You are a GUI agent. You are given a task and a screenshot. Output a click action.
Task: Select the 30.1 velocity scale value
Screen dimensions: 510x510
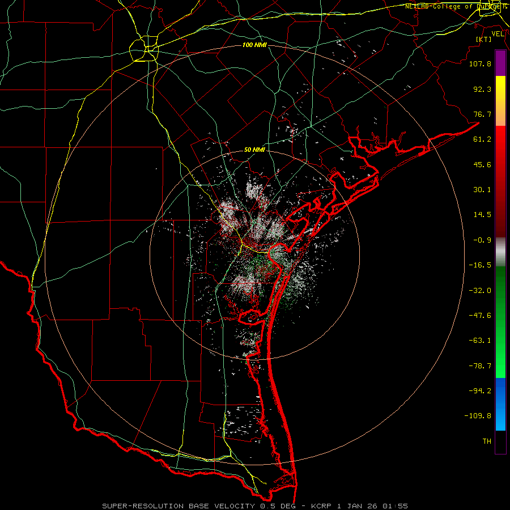pyautogui.click(x=482, y=190)
